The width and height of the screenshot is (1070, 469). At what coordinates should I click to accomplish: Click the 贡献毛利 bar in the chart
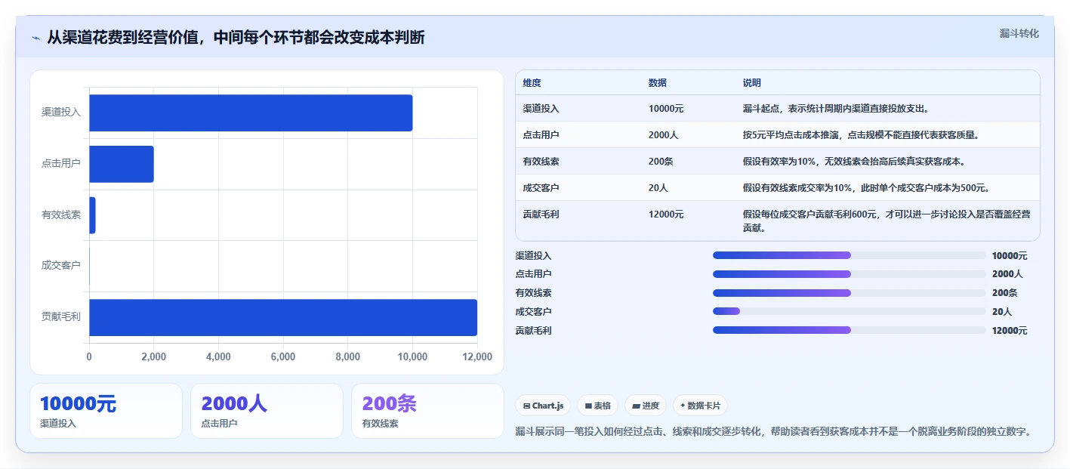283,317
